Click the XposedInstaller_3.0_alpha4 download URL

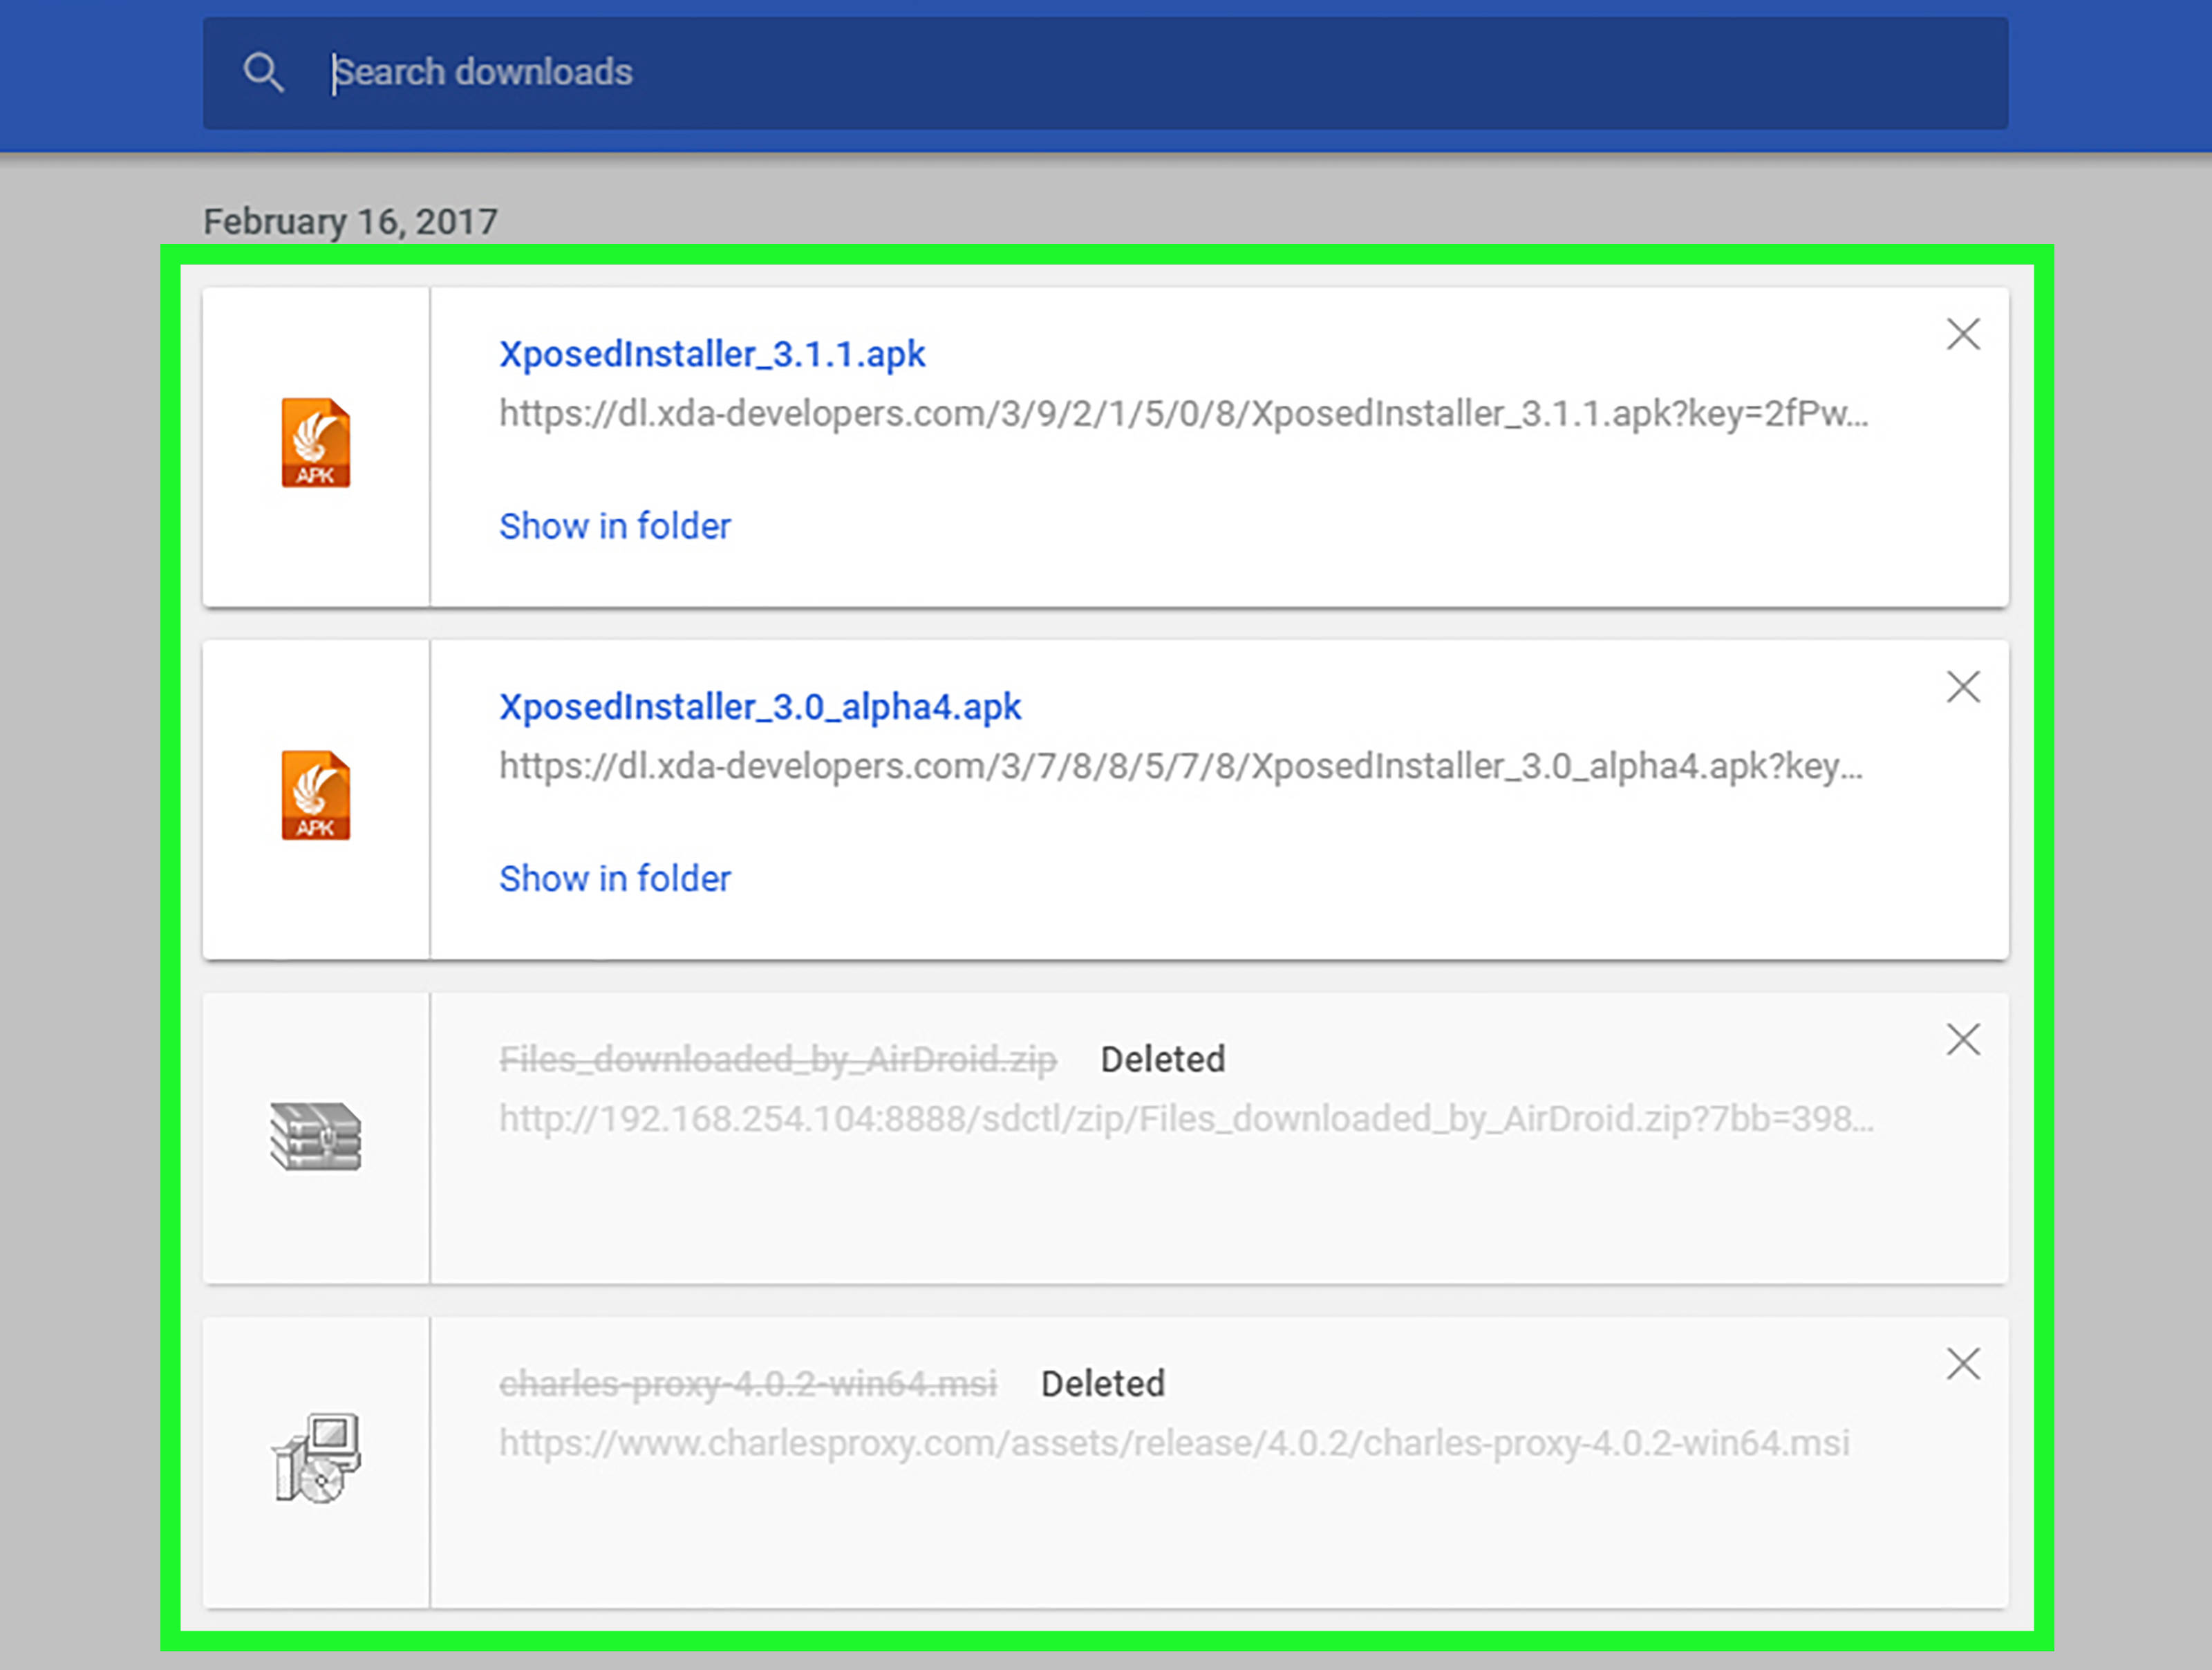click(1180, 766)
